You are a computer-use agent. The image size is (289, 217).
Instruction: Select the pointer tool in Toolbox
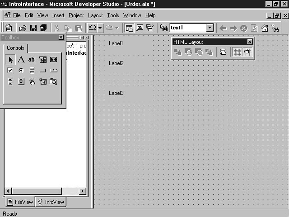(10, 59)
